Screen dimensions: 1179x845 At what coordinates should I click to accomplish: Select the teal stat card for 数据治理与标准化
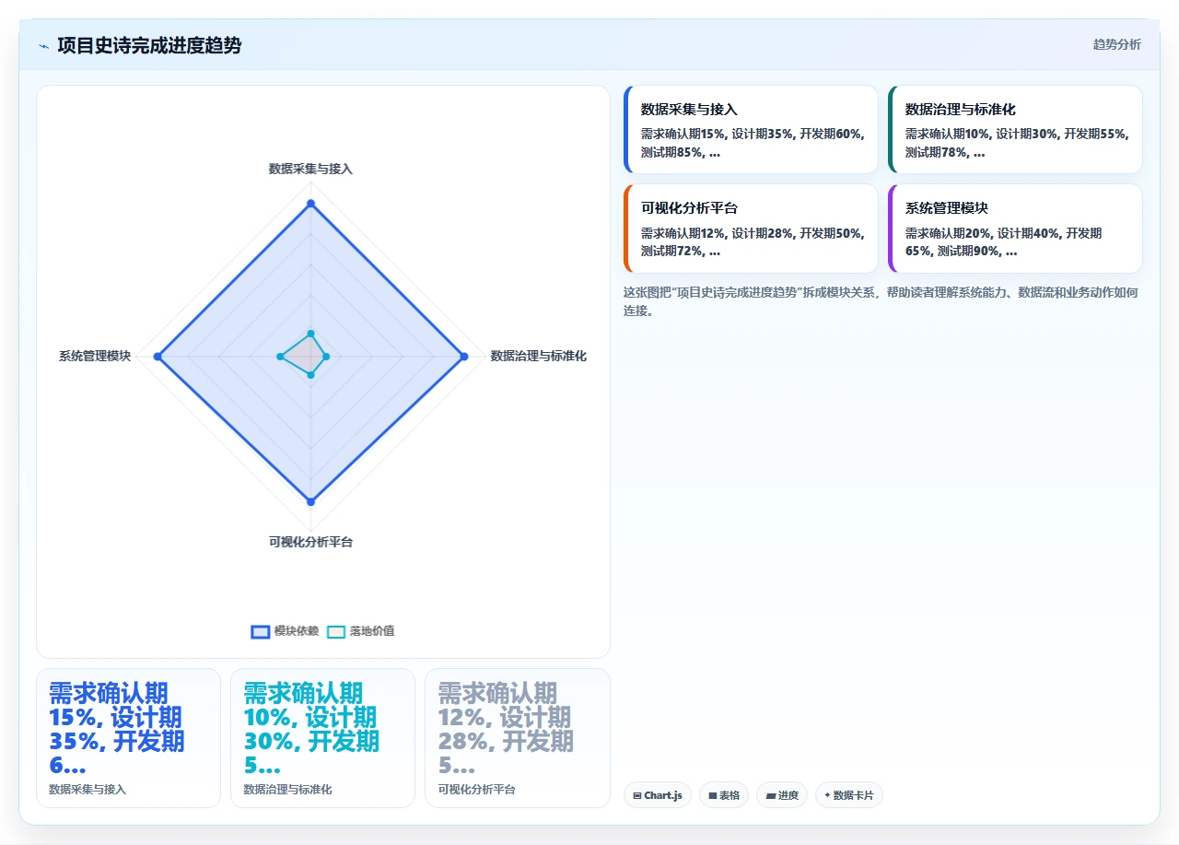322,738
